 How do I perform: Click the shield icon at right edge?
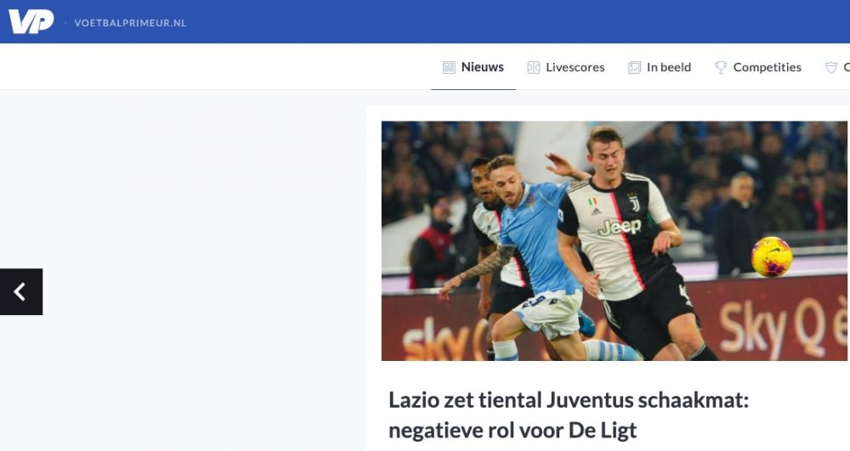click(x=831, y=67)
